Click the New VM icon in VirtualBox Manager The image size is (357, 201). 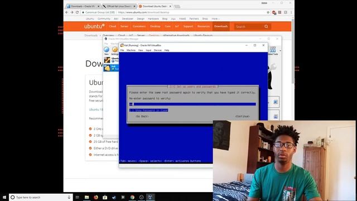coord(107,51)
